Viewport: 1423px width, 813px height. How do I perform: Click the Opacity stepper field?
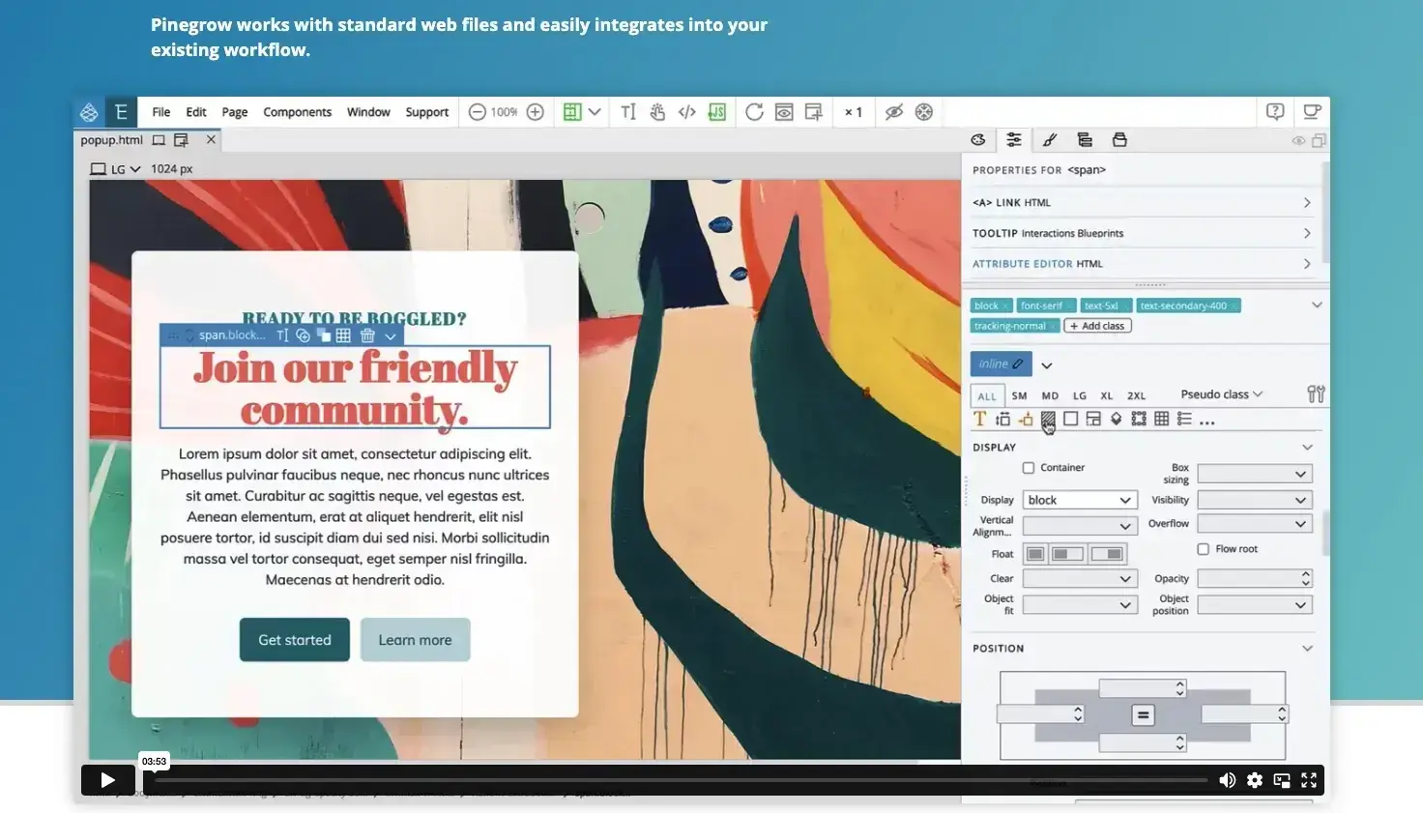coord(1255,578)
